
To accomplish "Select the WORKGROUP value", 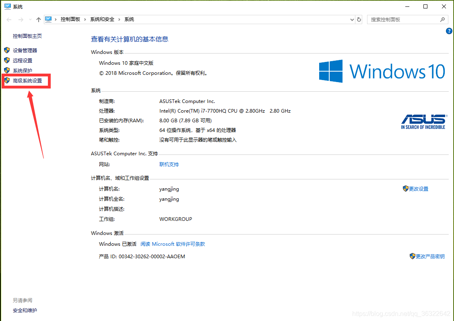I will pyautogui.click(x=176, y=219).
